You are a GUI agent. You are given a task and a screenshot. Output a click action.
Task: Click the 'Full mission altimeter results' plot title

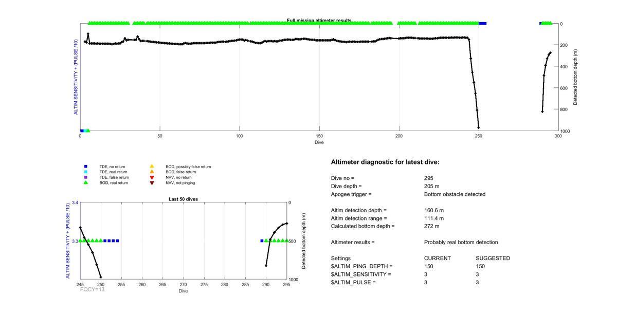319,21
